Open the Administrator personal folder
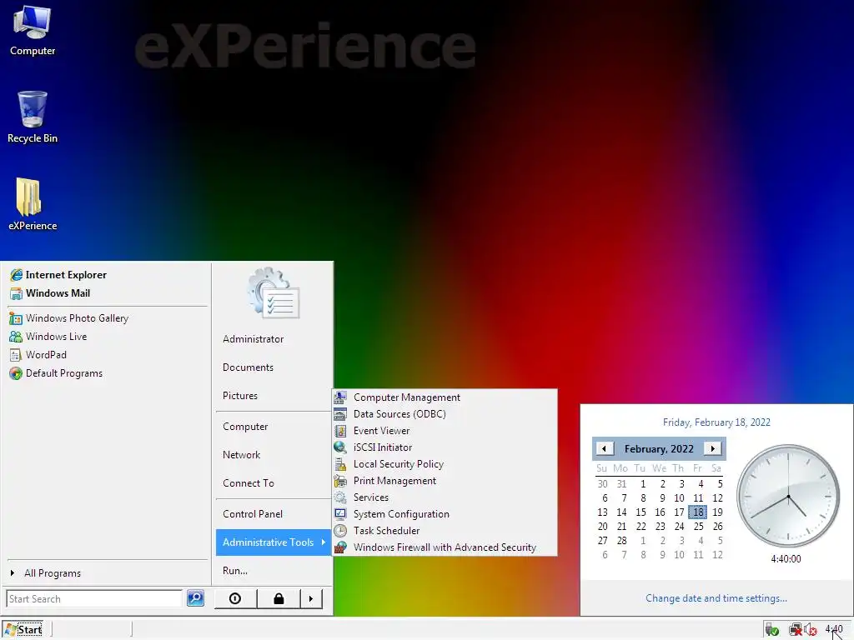The width and height of the screenshot is (854, 640). (253, 339)
